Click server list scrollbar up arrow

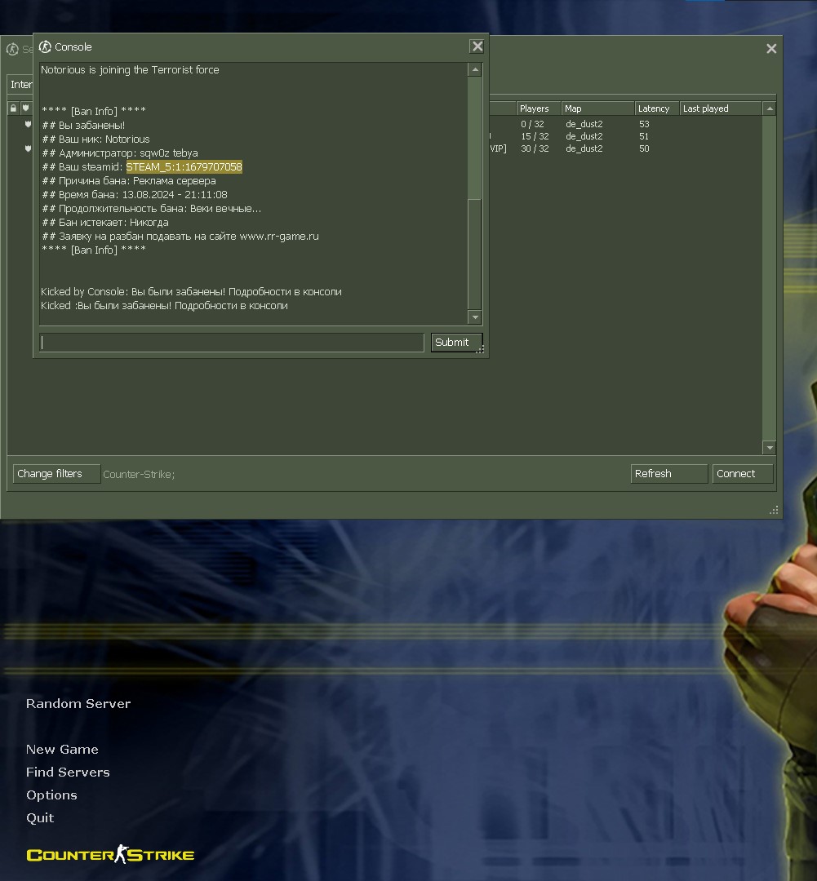pyautogui.click(x=769, y=108)
